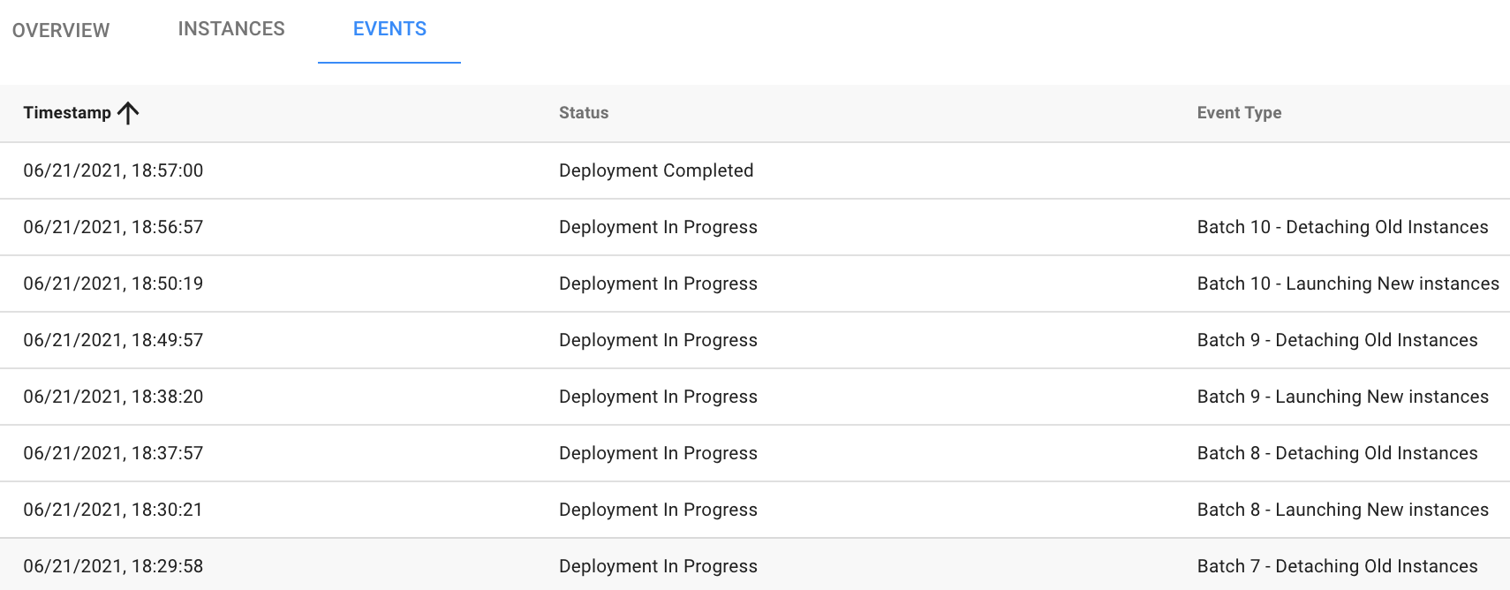Click the 18:56:57 timestamp cell
The image size is (1510, 590).
[113, 227]
